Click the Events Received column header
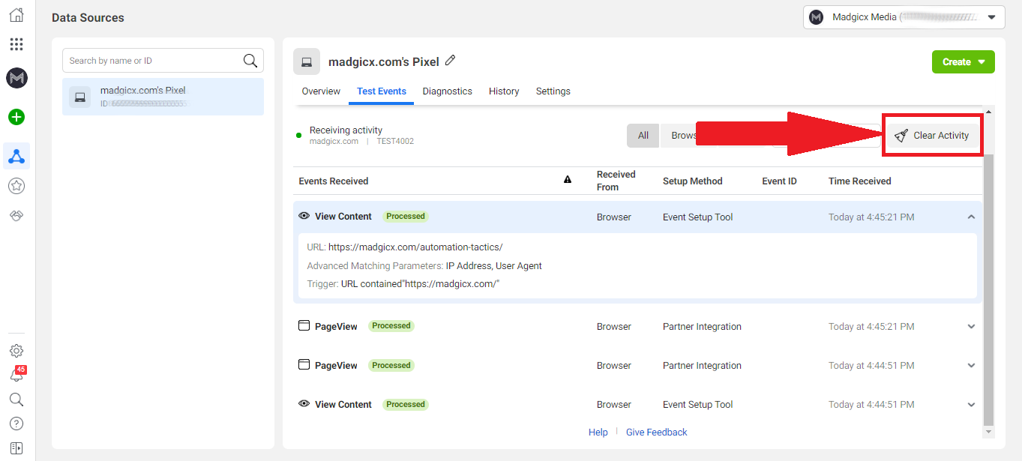1022x461 pixels. 334,181
